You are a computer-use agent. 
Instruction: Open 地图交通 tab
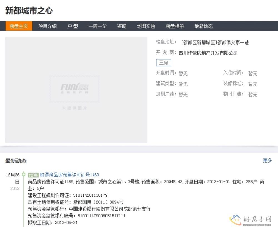[146, 26]
